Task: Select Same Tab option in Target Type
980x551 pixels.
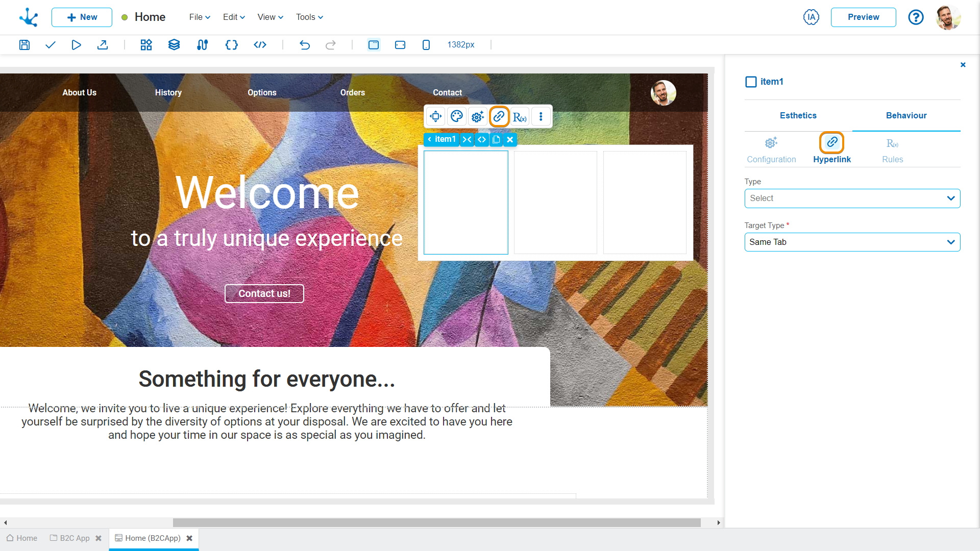Action: point(851,241)
